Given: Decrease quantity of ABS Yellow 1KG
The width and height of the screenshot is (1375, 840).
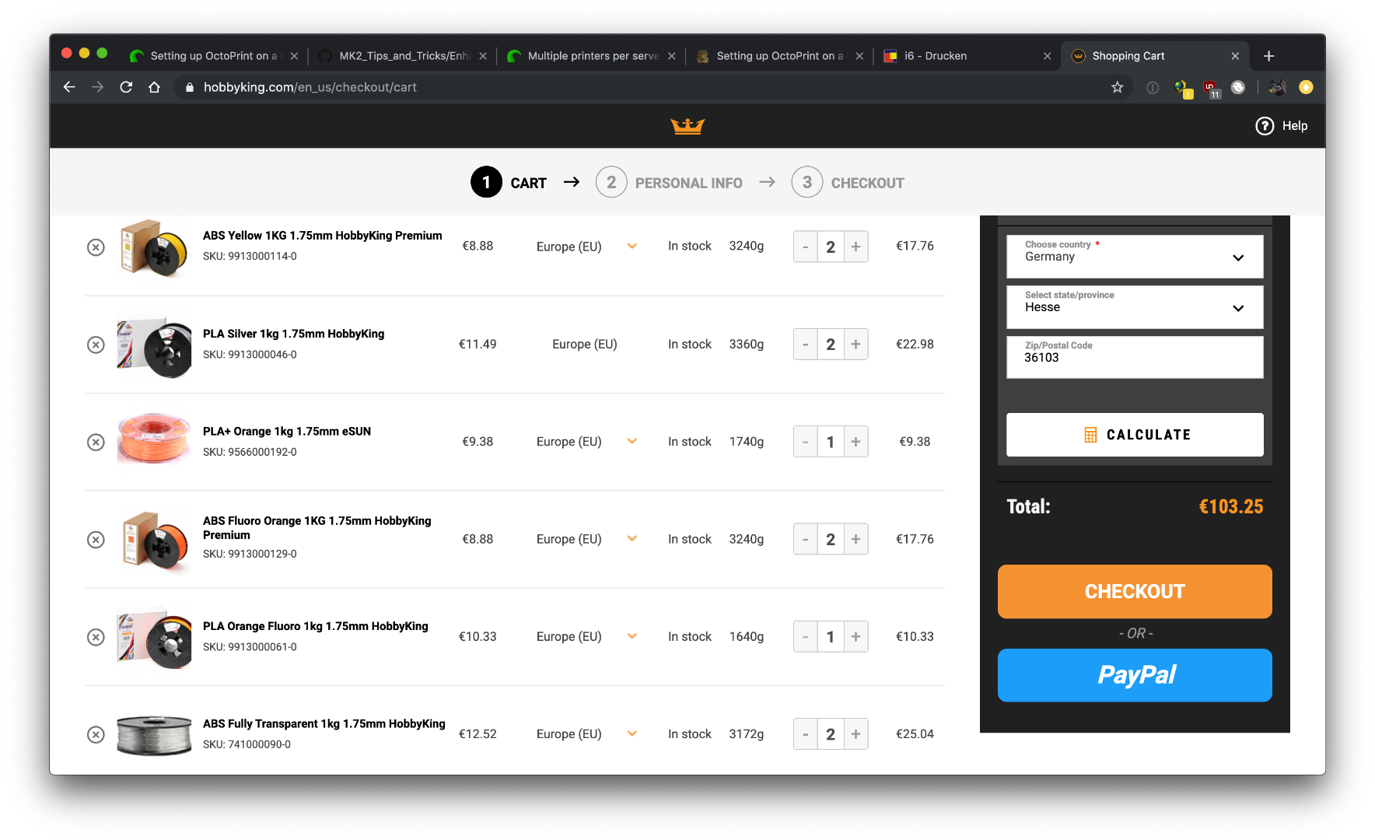Looking at the screenshot, I should point(806,247).
